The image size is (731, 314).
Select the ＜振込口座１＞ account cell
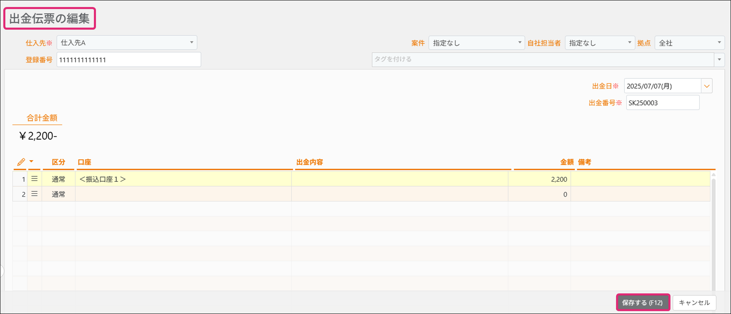click(x=183, y=179)
